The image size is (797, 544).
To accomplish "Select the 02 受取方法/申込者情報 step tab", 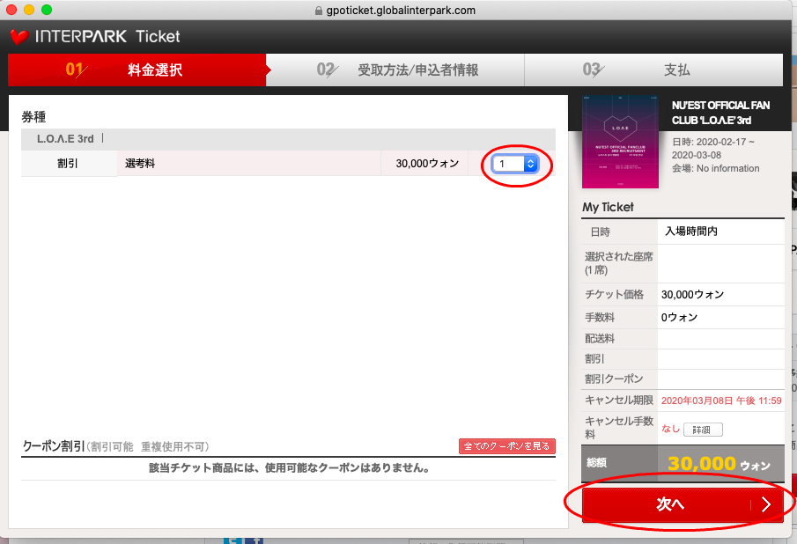I will point(395,70).
